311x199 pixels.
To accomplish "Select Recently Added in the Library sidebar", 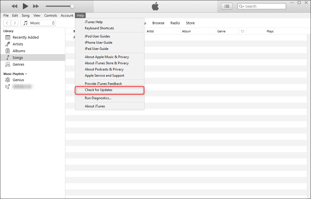I will (33, 37).
